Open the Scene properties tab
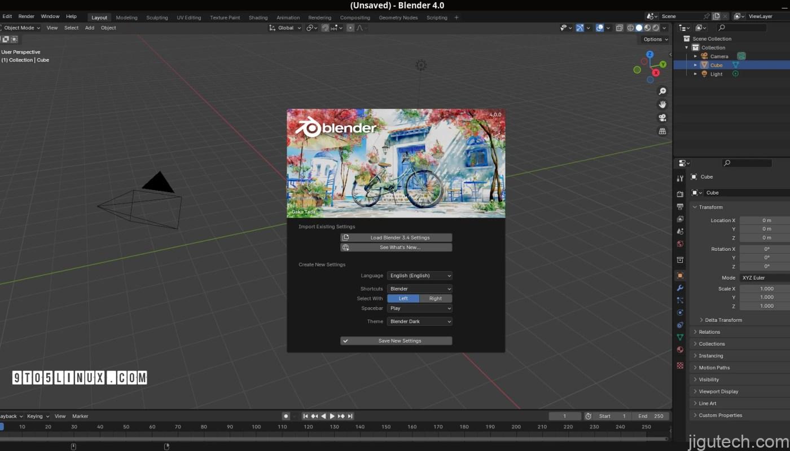The height and width of the screenshot is (451, 790). click(680, 232)
